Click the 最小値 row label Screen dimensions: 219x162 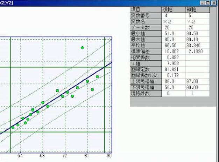pyautogui.click(x=146, y=34)
